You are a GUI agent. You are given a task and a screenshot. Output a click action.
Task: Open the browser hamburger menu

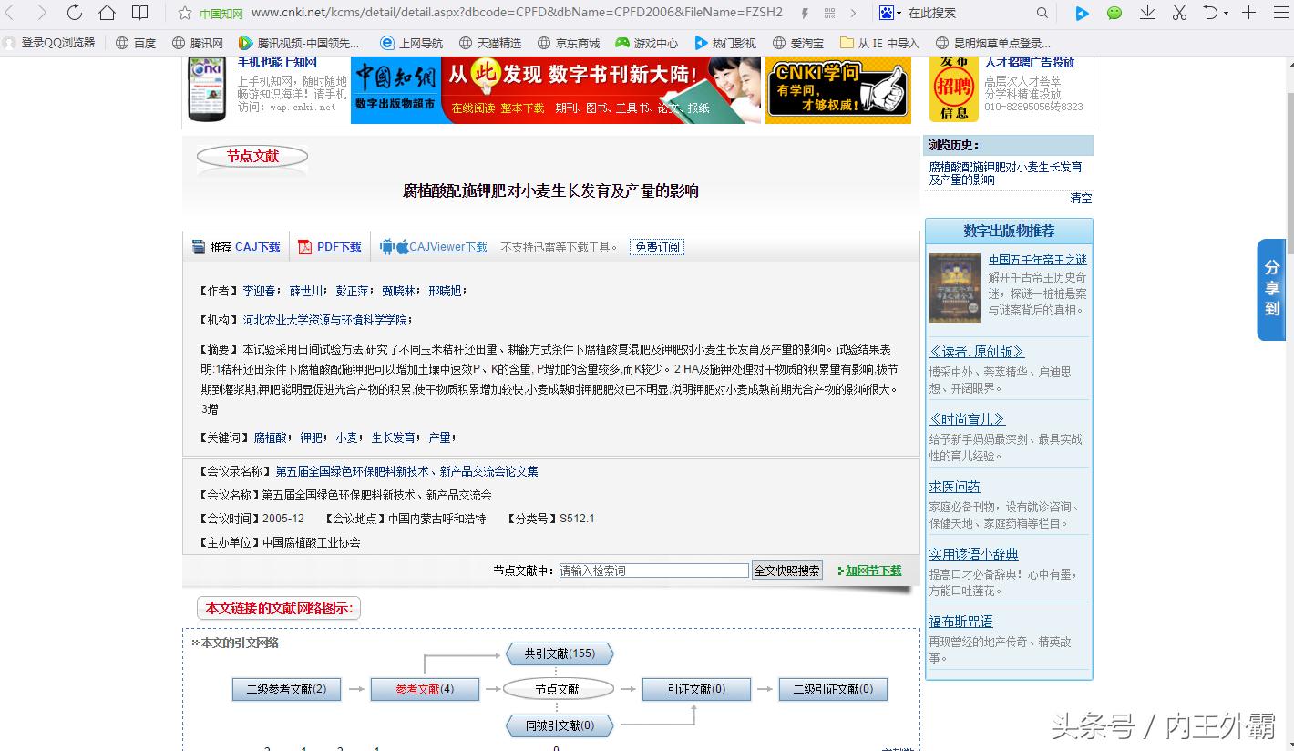[x=1279, y=13]
